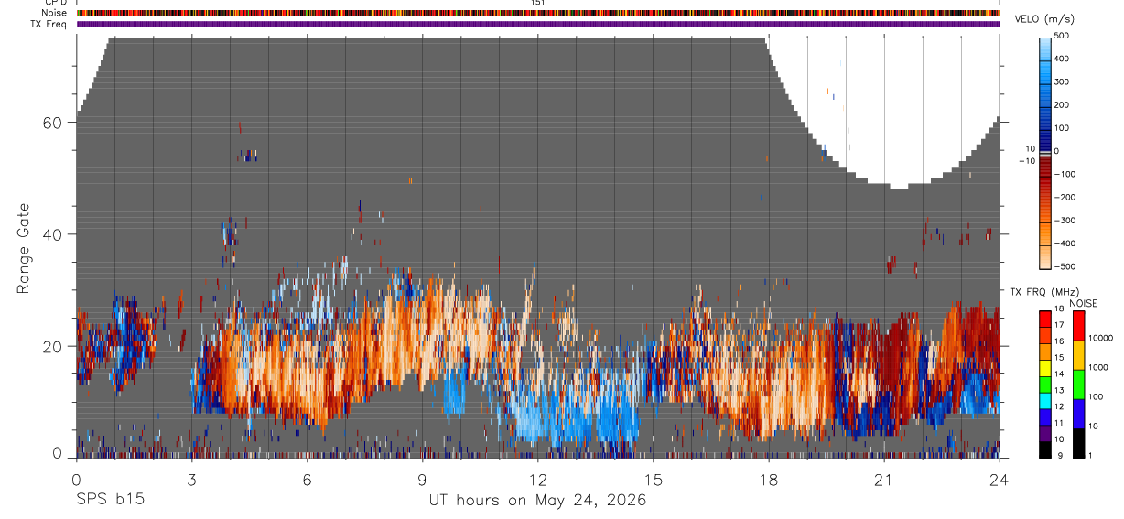Click the '11' label on TX FRQ scale
Image resolution: width=1124 pixels, height=519 pixels.
(1059, 423)
